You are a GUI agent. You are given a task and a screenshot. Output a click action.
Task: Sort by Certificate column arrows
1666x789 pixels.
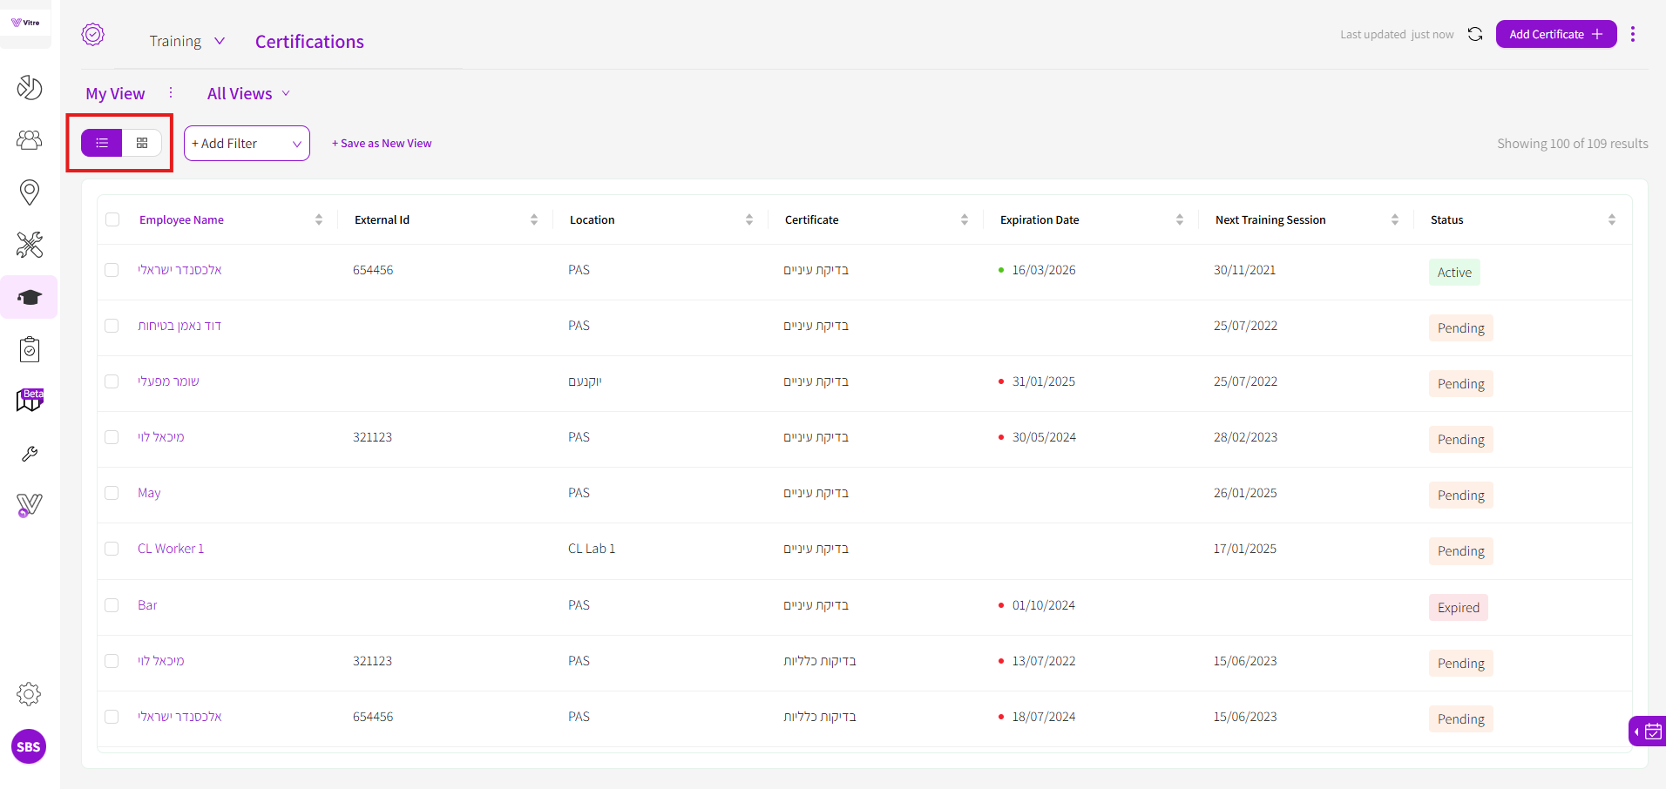coord(965,219)
